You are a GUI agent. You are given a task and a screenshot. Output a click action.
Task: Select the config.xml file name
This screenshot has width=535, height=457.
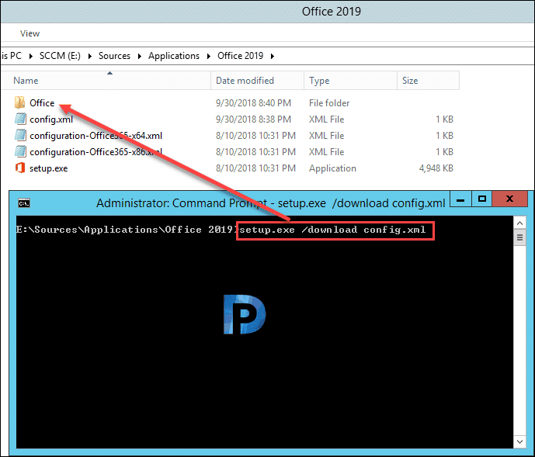51,119
